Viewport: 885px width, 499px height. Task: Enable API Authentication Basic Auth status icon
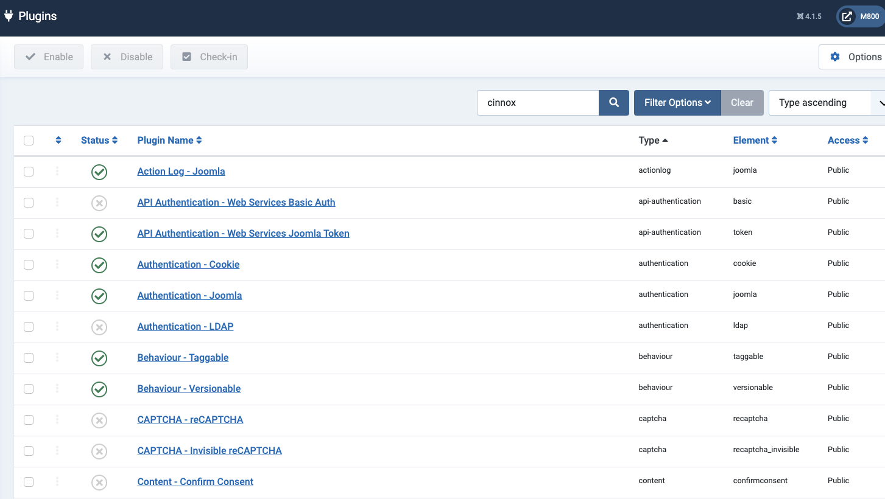99,203
